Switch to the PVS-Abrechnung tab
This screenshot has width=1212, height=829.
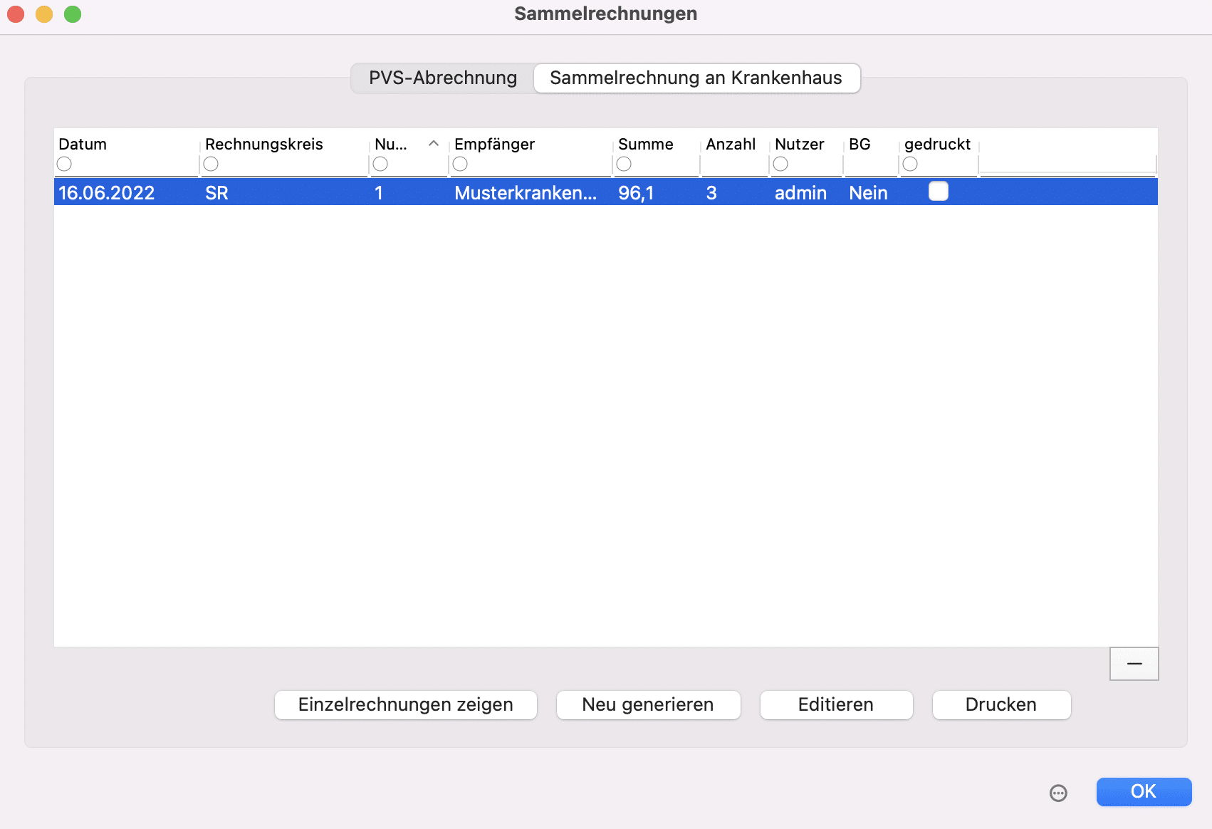click(442, 78)
